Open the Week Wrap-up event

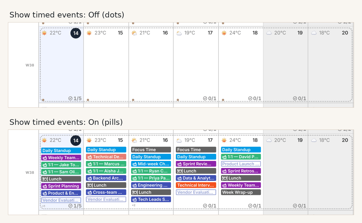tap(241, 192)
